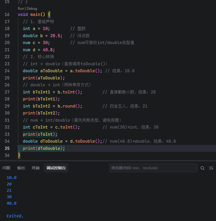Screen dimensions: 216x221
Task: Click line number 35 in the gutter
Action: pos(7,148)
